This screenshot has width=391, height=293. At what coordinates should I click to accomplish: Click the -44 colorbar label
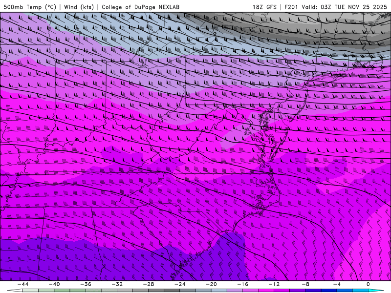point(23,284)
